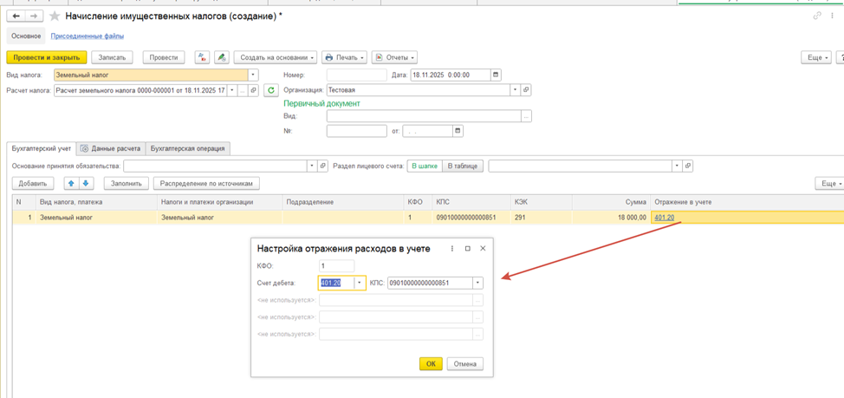Click the ellipsis button of the Вид field
The image size is (844, 398).
527,116
